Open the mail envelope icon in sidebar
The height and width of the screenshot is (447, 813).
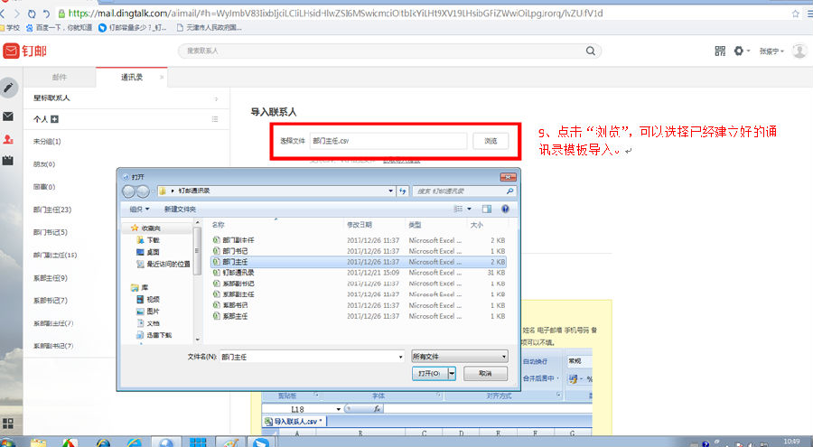click(8, 116)
